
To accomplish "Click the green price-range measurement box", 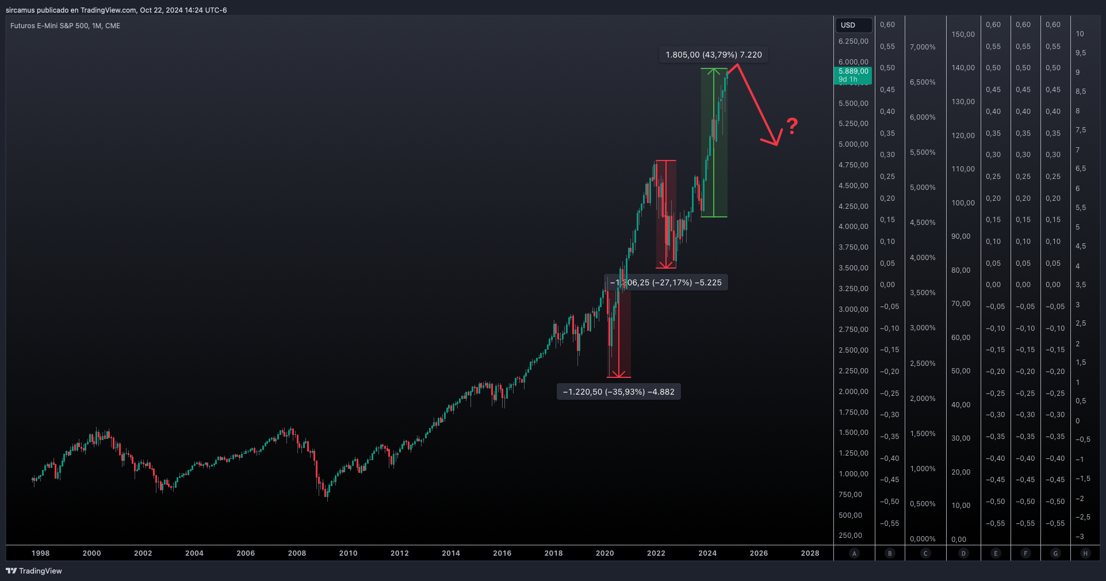I will click(714, 143).
